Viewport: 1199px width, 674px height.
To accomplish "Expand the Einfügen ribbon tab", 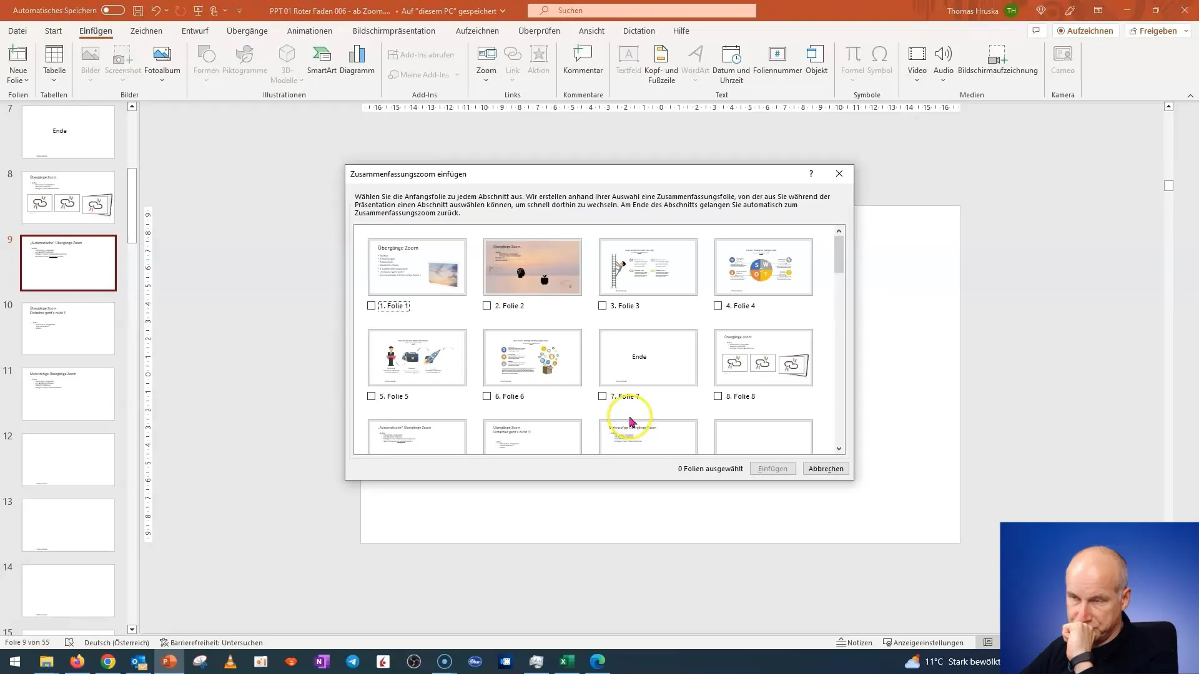I will point(96,31).
